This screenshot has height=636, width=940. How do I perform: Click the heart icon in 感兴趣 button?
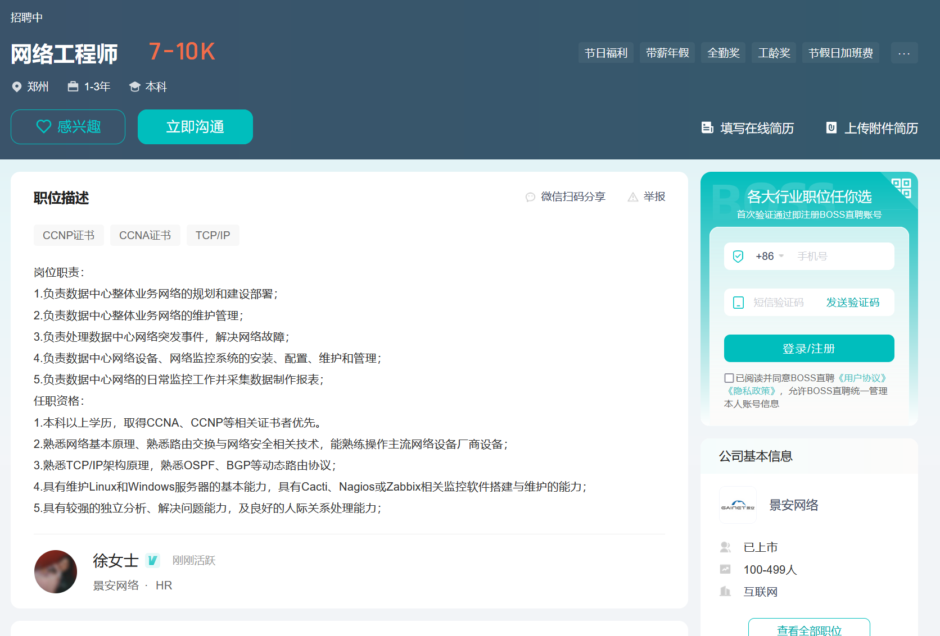(44, 127)
